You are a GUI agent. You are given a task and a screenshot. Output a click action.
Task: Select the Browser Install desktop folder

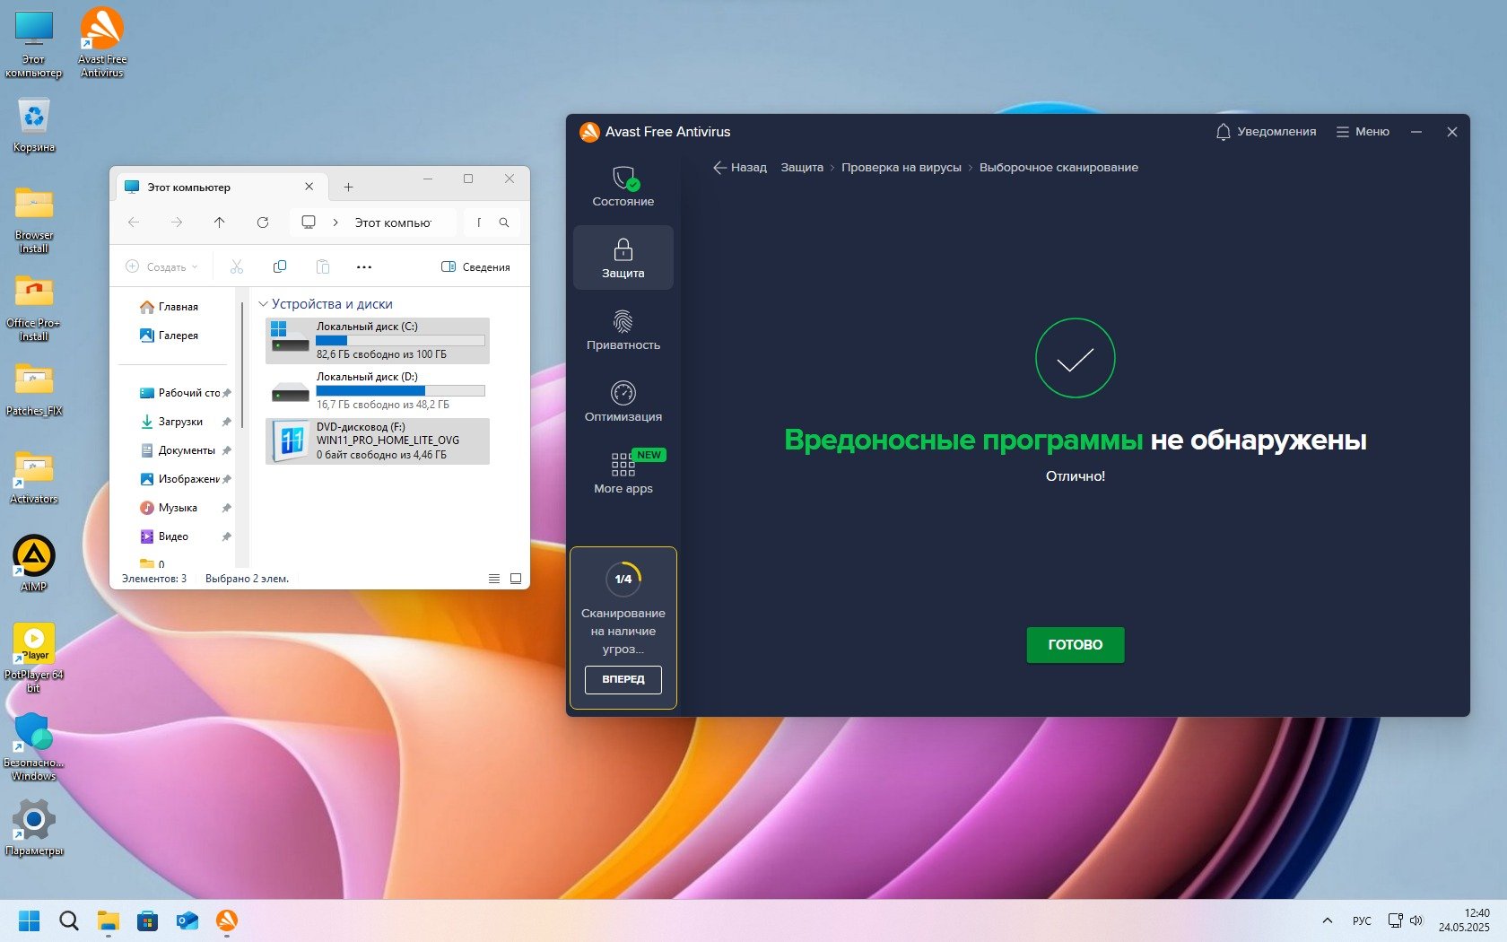pyautogui.click(x=34, y=220)
